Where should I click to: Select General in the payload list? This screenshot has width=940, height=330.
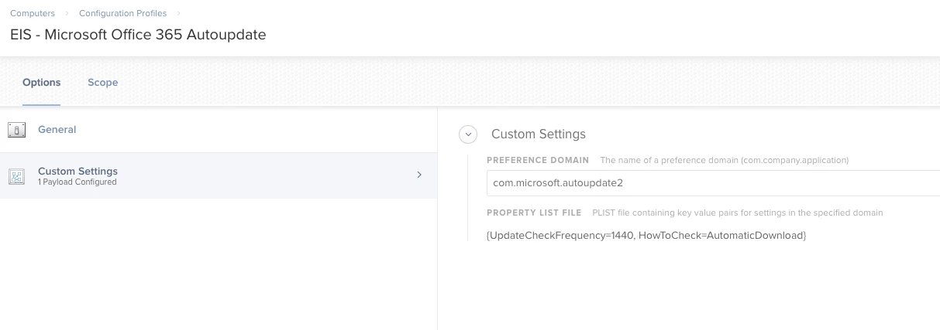[x=219, y=130]
